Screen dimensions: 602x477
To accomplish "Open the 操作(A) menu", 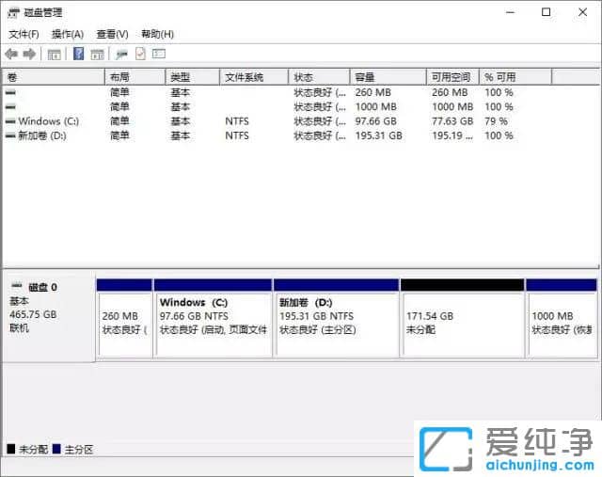I will click(x=67, y=34).
